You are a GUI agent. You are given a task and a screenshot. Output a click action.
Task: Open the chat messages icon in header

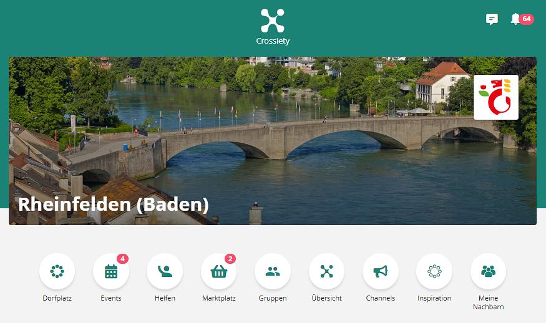(x=492, y=19)
